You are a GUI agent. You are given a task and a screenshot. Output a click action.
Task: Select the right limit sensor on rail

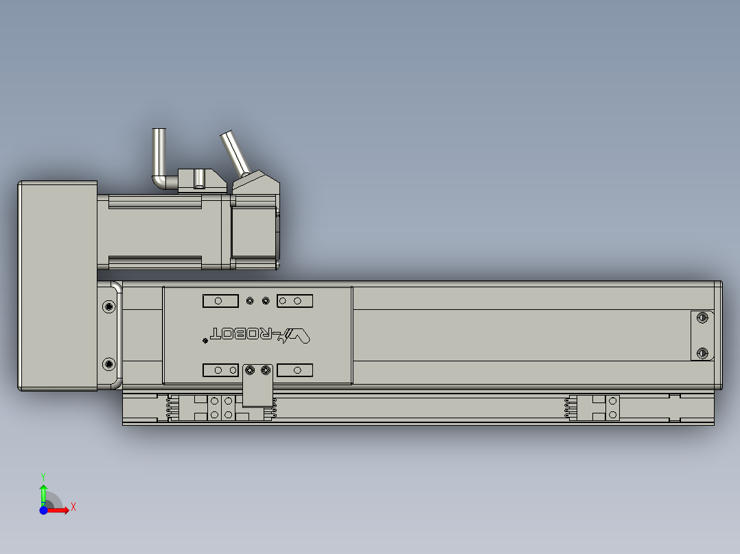pos(593,408)
